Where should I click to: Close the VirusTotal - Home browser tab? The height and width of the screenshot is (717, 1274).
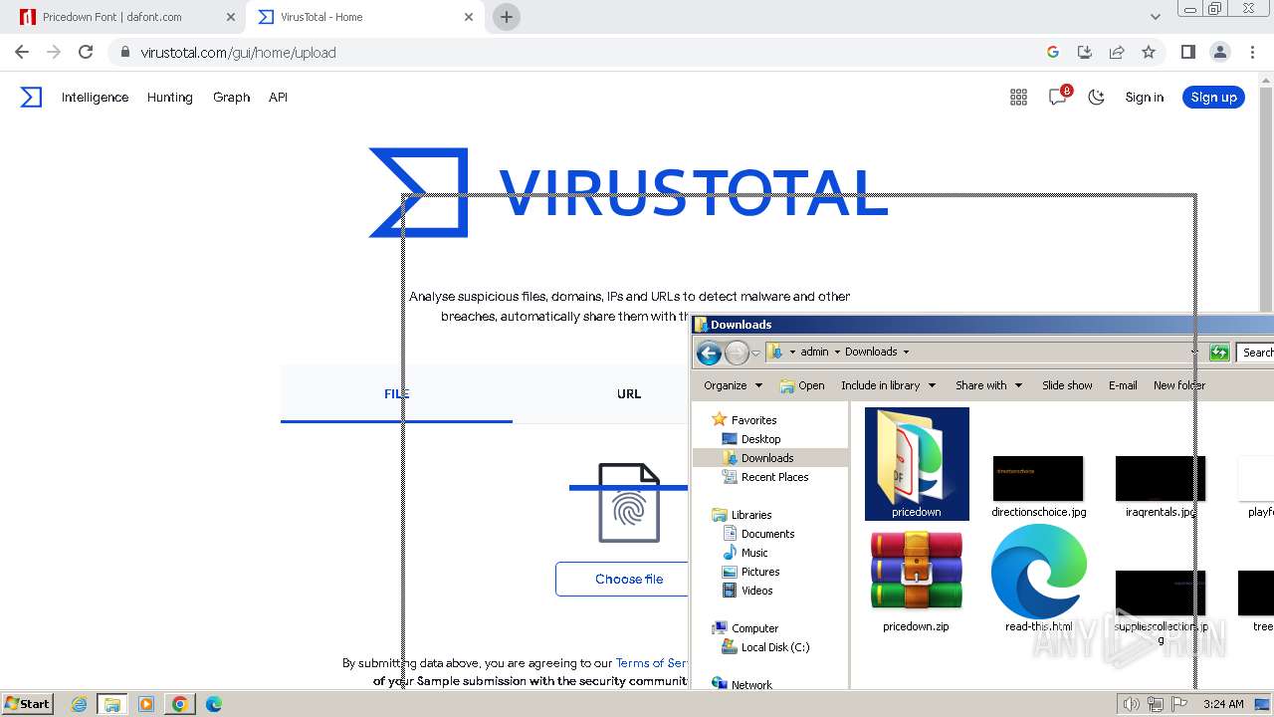pos(469,17)
